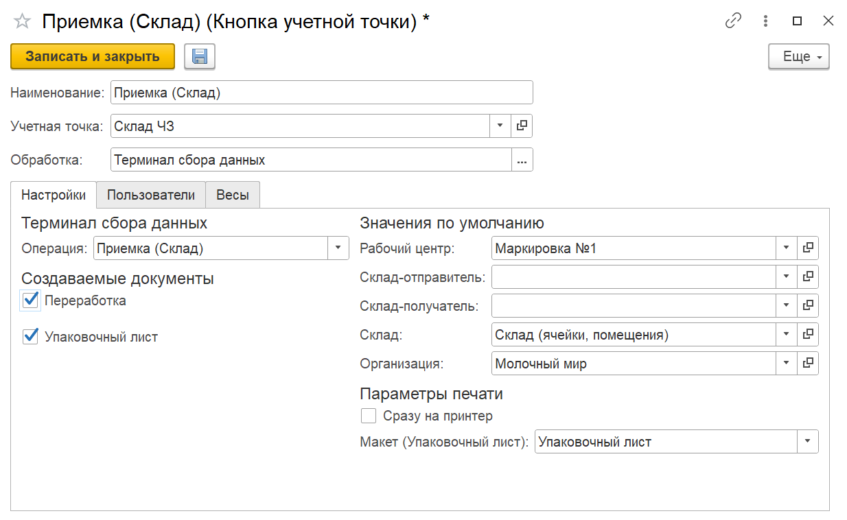This screenshot has width=847, height=520.
Task: Copy link using the chain icon
Action: (733, 21)
